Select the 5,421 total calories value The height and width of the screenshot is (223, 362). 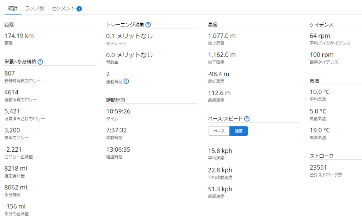point(12,111)
